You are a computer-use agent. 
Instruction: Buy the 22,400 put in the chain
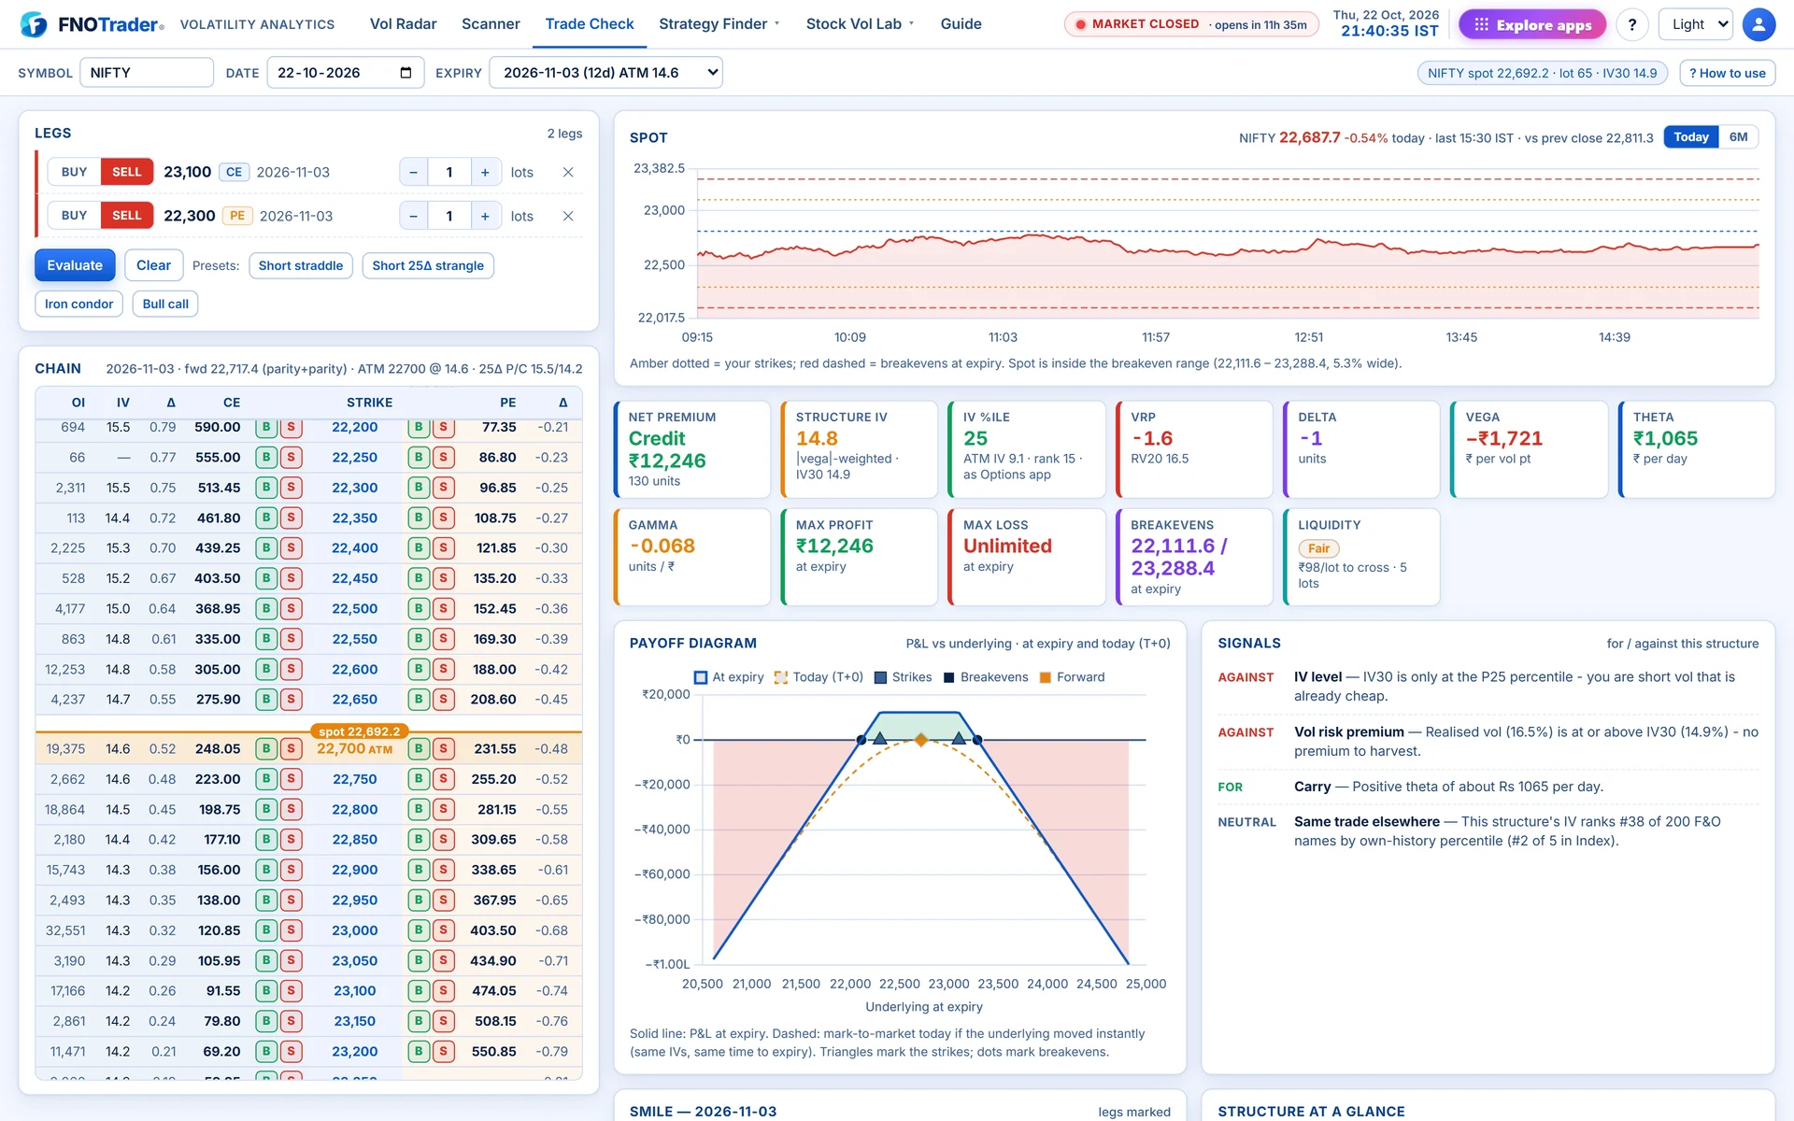click(x=419, y=548)
